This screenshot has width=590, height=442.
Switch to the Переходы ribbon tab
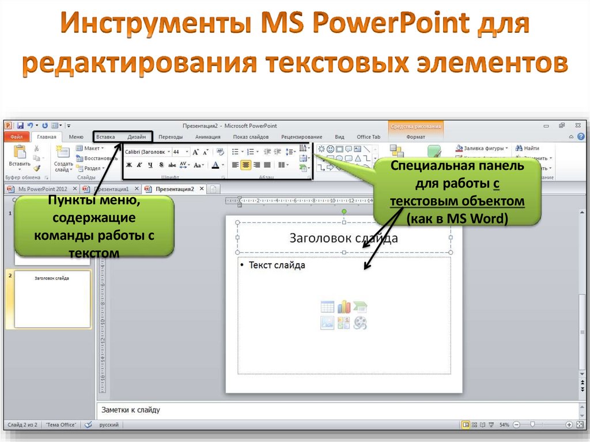(x=171, y=137)
